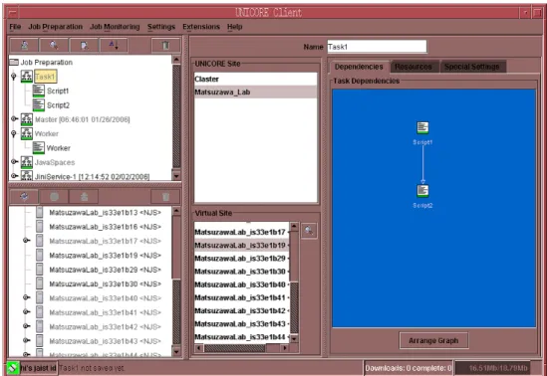The height and width of the screenshot is (376, 547).
Task: Click the first Job Preparation toolbar icon
Action: pyautogui.click(x=25, y=46)
